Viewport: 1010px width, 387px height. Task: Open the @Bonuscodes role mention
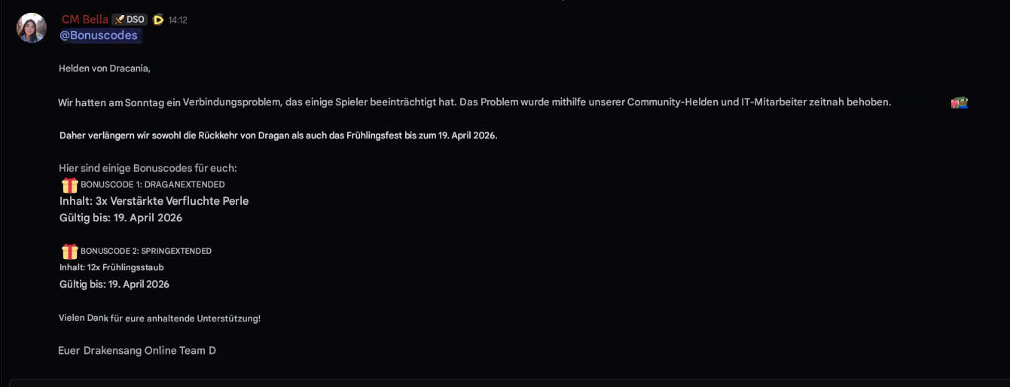[99, 35]
